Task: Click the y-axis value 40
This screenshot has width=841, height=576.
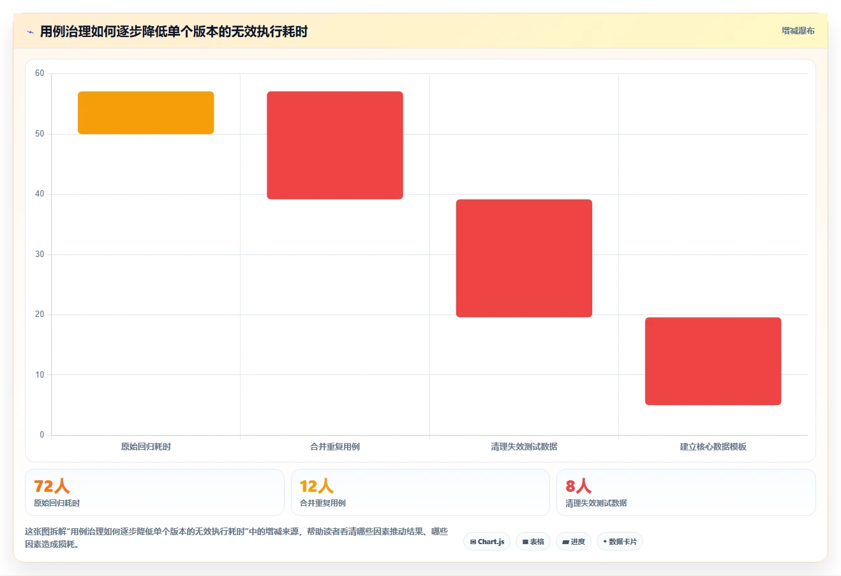Action: pyautogui.click(x=40, y=194)
